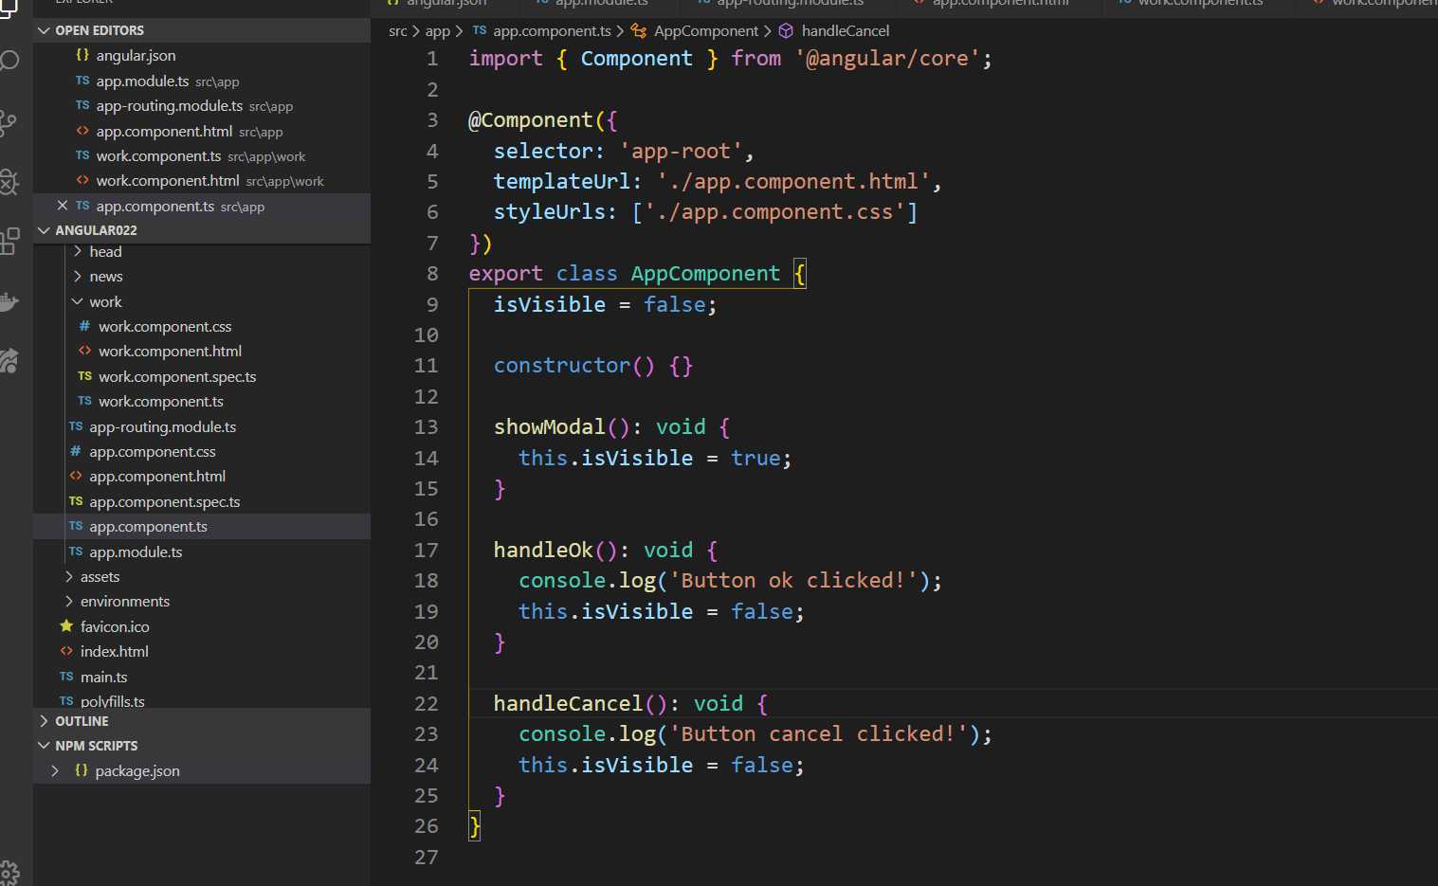Open the Run and Debug view
Image resolution: width=1438 pixels, height=886 pixels.
tap(9, 181)
